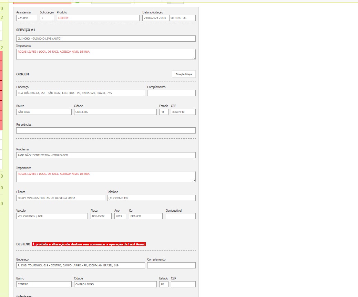Click the red destination change warning banner
This screenshot has width=358, height=297.
pos(89,244)
